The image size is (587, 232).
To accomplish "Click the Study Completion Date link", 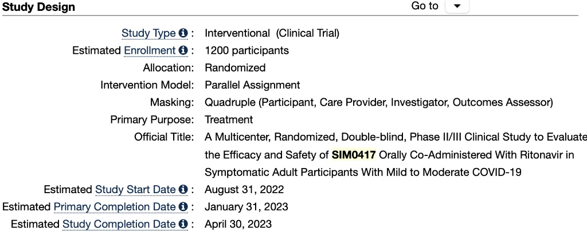I will tap(119, 223).
